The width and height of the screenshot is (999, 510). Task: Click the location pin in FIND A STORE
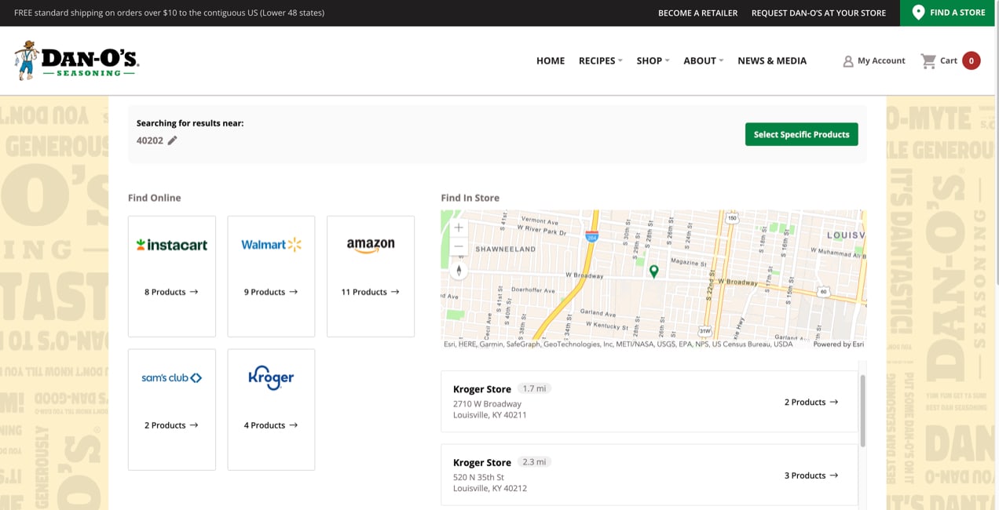tap(918, 12)
